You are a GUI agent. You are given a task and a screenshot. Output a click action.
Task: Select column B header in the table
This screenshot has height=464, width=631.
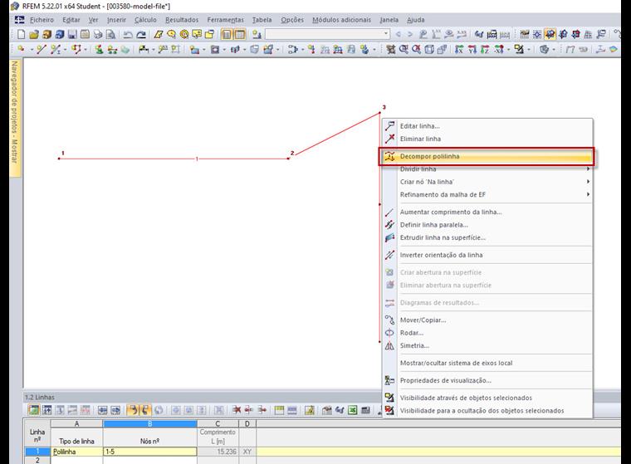tap(150, 424)
